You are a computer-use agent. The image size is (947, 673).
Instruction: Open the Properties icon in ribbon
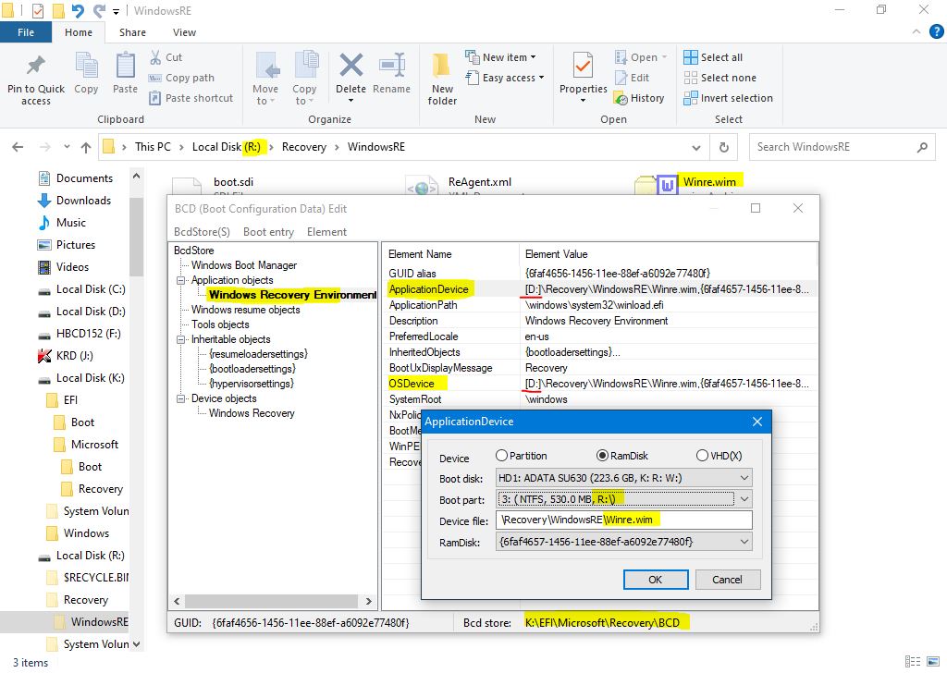tap(583, 67)
